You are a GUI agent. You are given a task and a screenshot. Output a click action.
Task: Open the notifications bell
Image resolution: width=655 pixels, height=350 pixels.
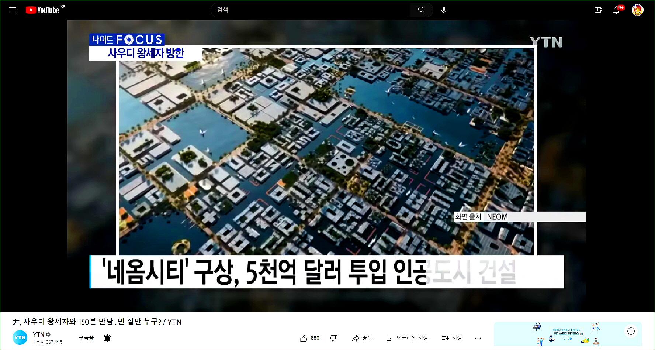616,10
